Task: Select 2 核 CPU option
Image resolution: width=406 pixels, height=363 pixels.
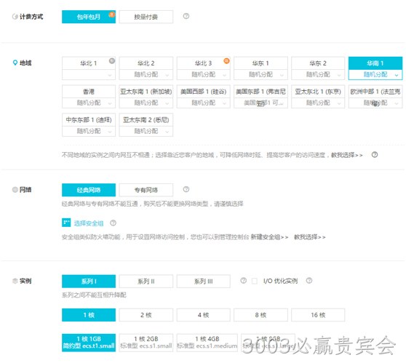Action: click(146, 315)
